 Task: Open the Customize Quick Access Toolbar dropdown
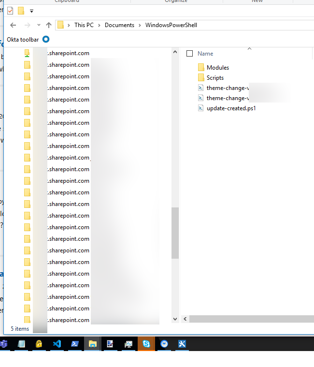point(31,11)
